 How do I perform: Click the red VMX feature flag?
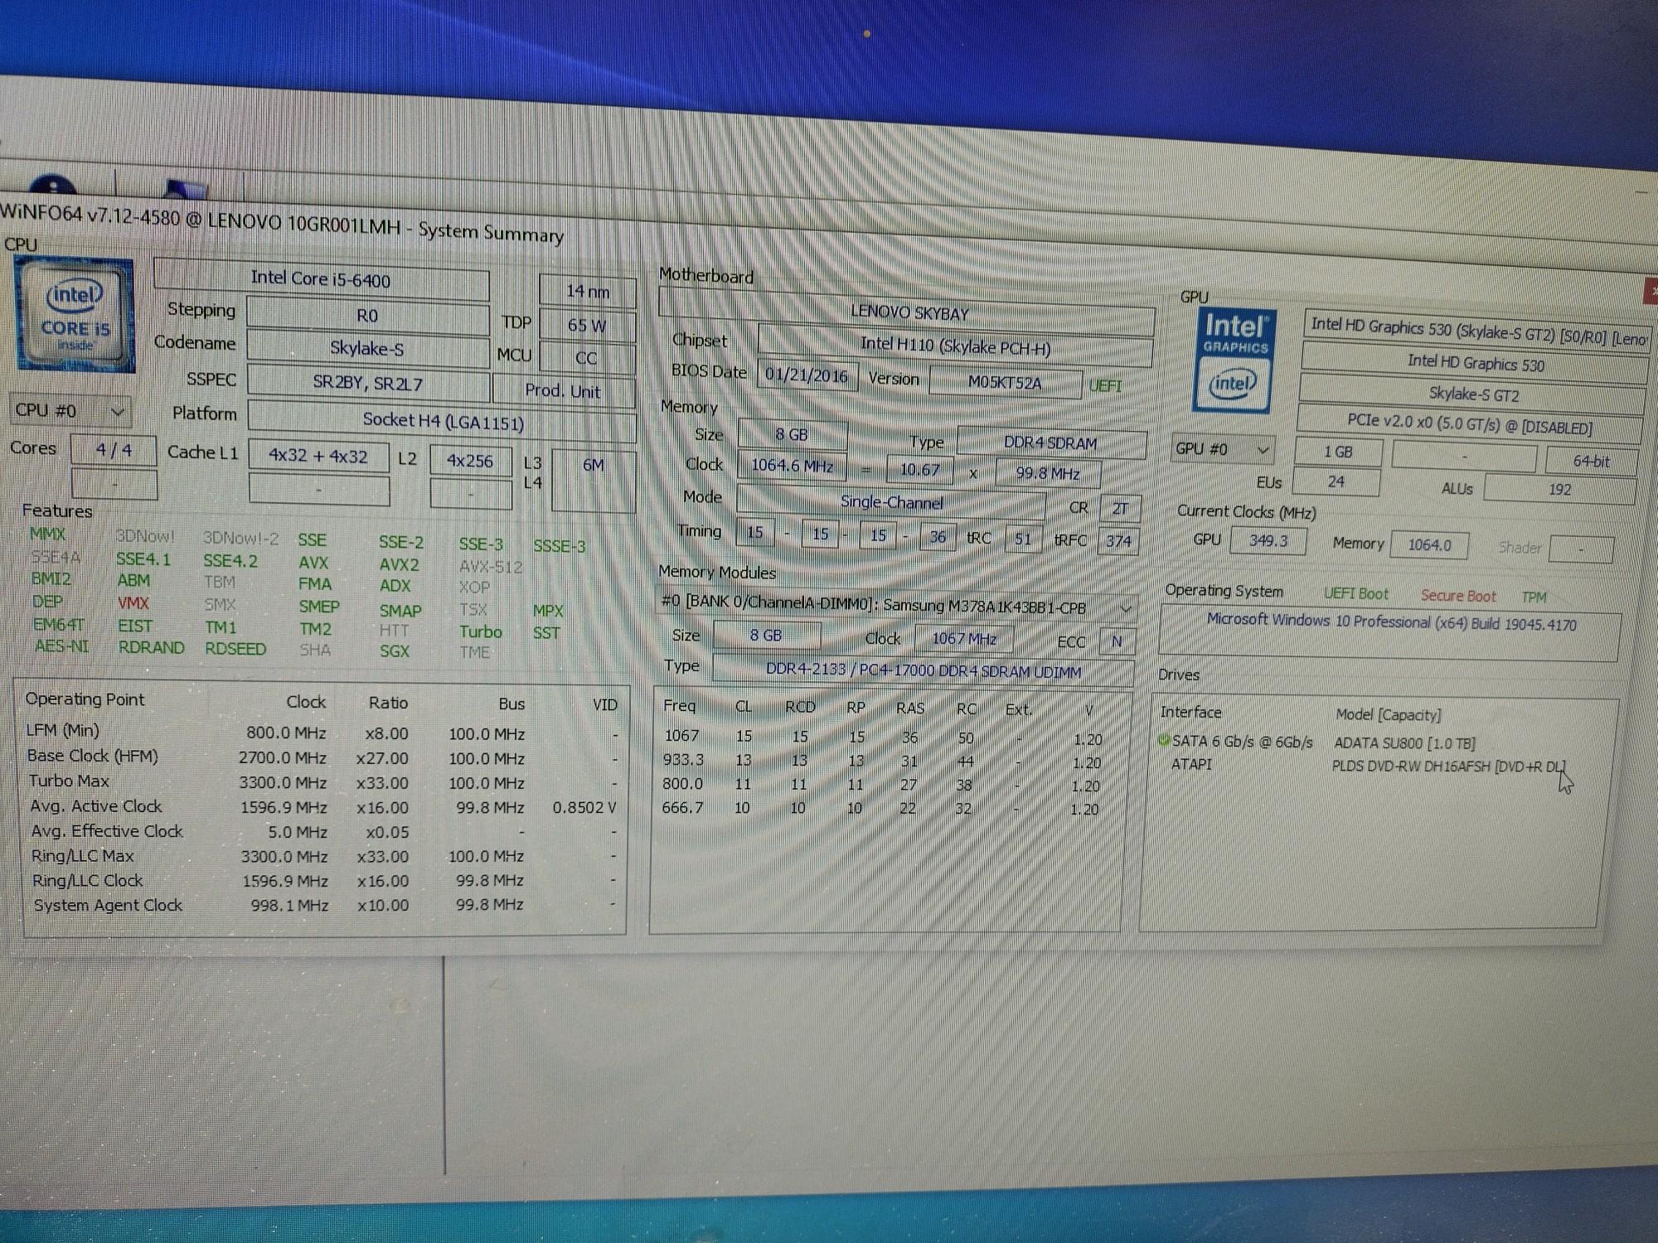click(133, 602)
